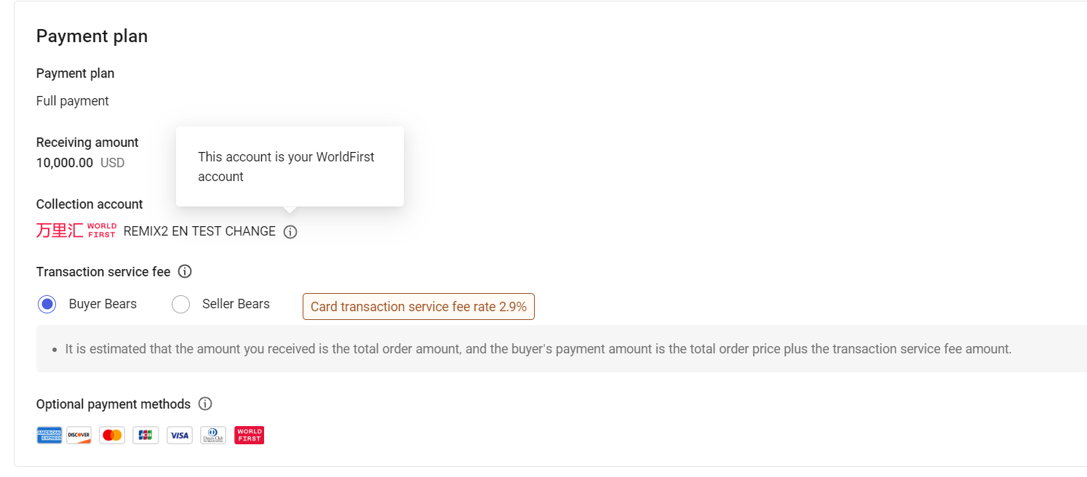
Task: Click the info icon beside REMIX2 EN TEST CHANGE
Action: [x=290, y=231]
